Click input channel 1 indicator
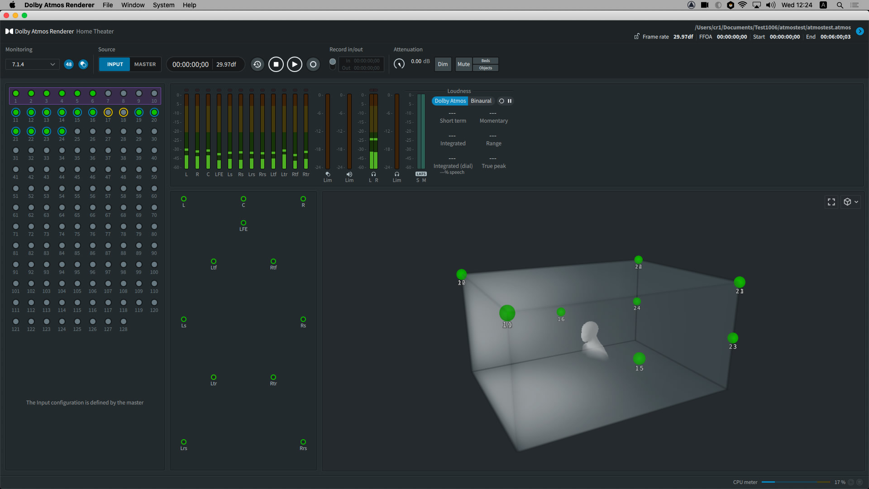 (x=16, y=93)
